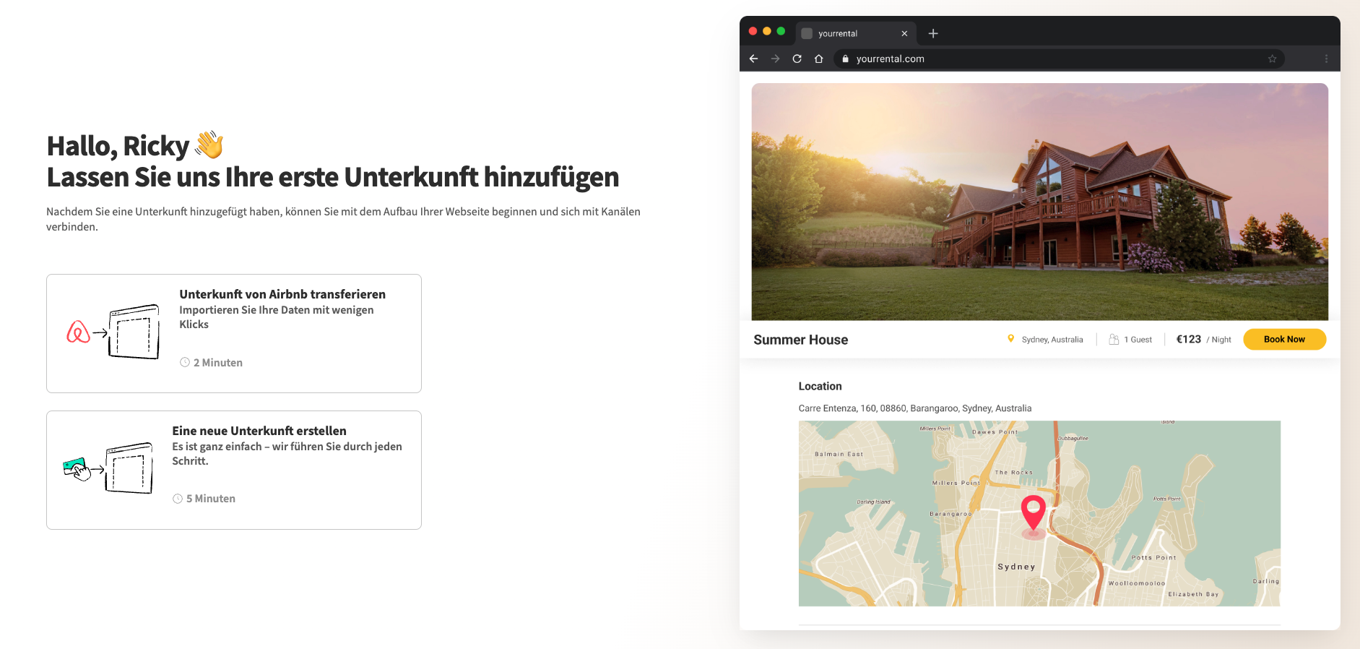Click the '€123 / Night' price text

click(1203, 339)
